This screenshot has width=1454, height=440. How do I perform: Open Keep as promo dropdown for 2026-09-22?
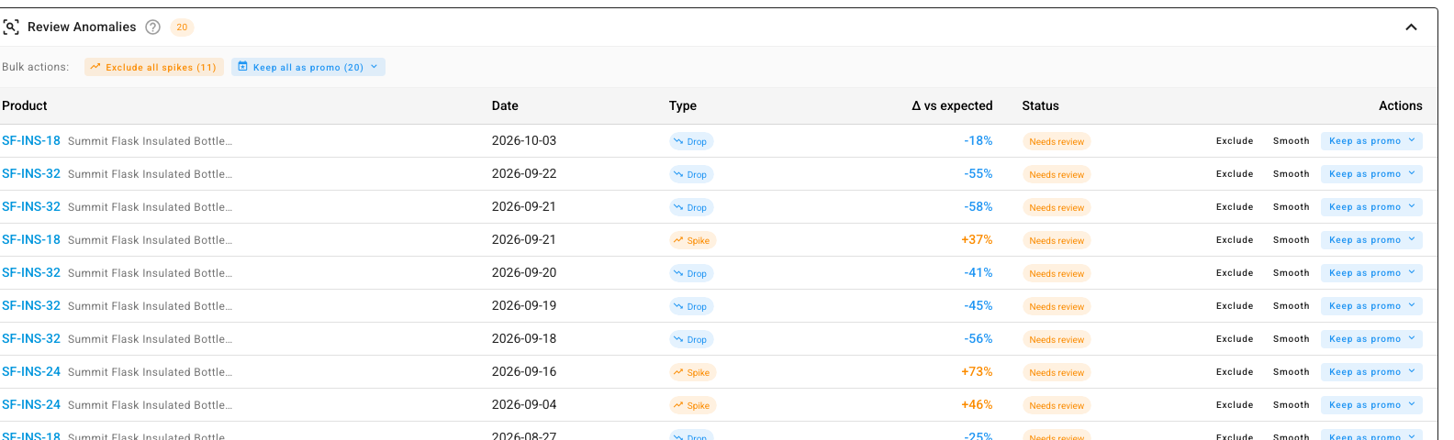tap(1371, 174)
